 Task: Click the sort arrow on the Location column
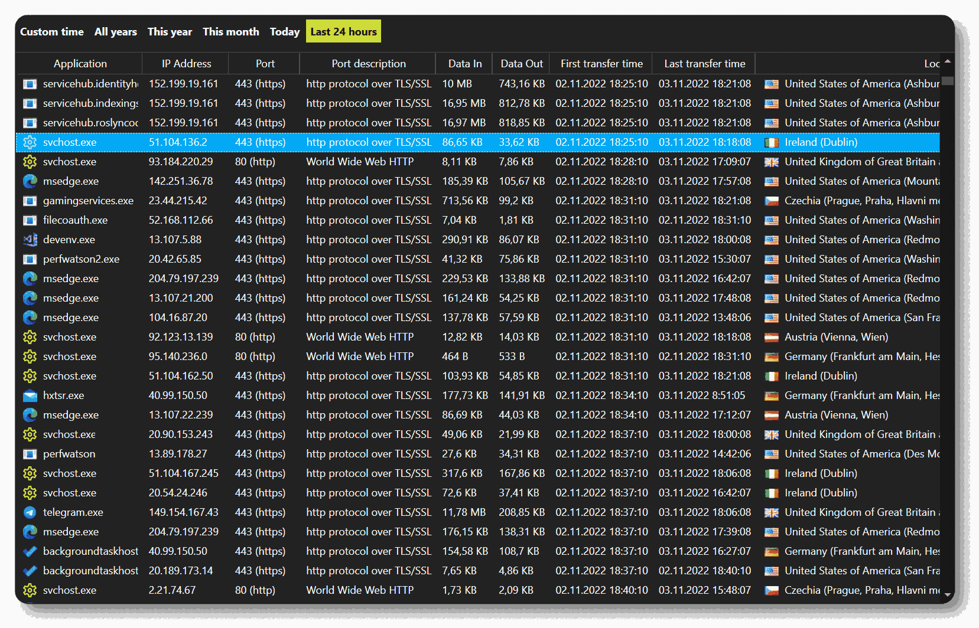tap(947, 61)
